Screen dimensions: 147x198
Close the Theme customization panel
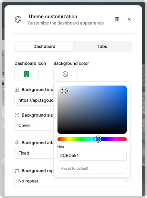point(129,19)
